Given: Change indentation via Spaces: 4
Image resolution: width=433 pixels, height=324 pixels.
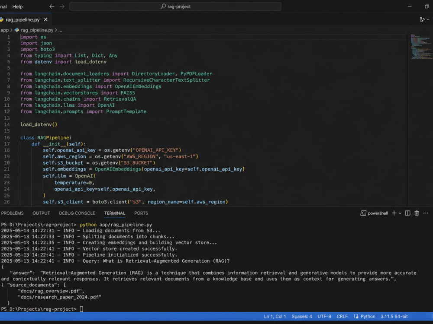Looking at the screenshot, I should coord(302,317).
